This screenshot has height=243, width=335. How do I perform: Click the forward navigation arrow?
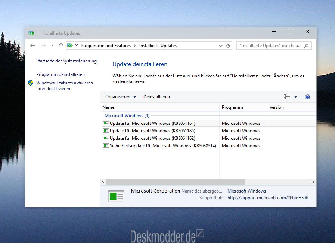[44, 45]
